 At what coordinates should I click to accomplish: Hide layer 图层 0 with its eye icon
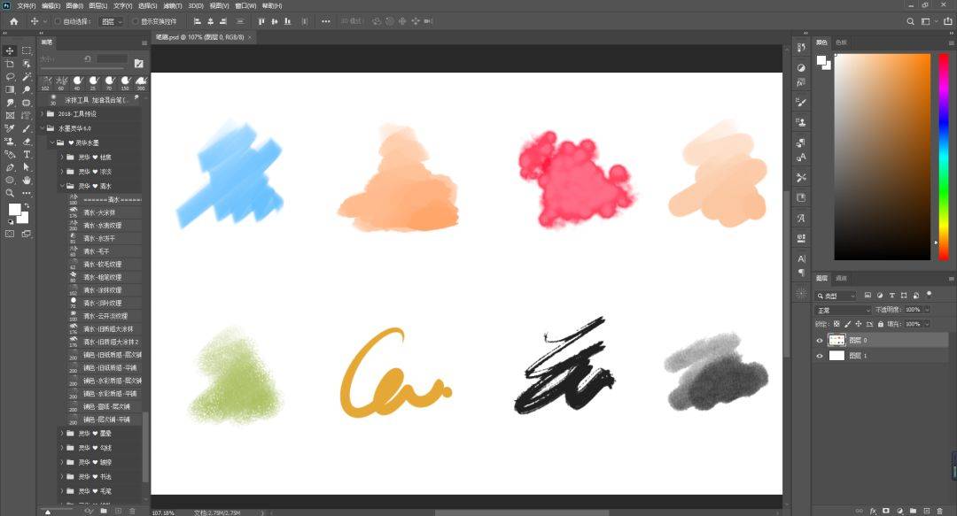820,340
